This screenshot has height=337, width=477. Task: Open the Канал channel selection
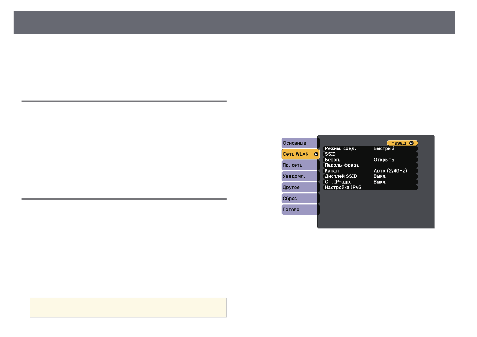332,171
